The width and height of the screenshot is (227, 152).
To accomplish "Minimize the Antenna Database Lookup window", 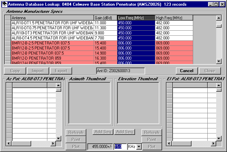I will tap(210, 4).
